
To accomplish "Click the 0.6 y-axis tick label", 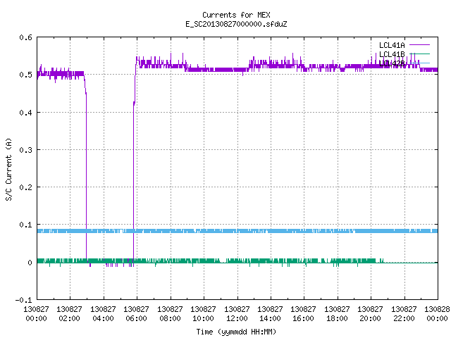I will click(25, 37).
